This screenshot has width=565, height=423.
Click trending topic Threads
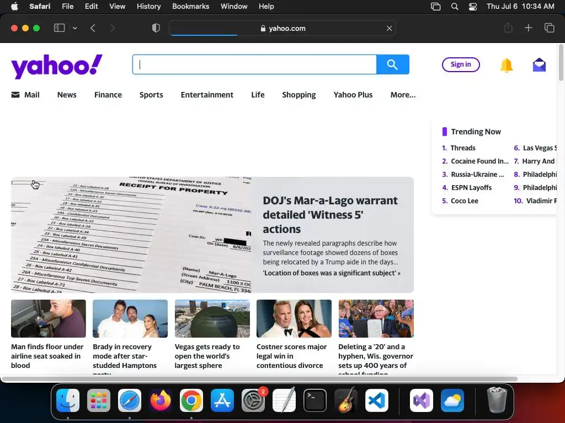pos(463,148)
